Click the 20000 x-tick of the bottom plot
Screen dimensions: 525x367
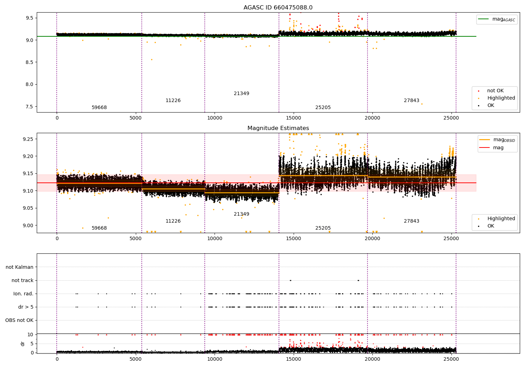click(372, 359)
